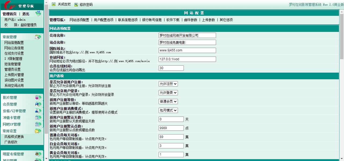
Task: Click the 白金会员每天可看 input field
Action: coord(171,146)
